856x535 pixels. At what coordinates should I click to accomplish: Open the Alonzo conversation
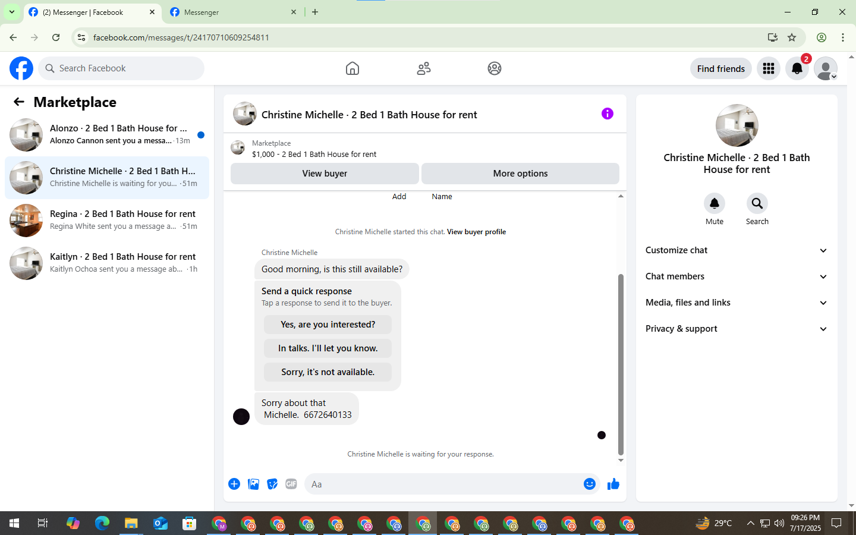pyautogui.click(x=107, y=135)
